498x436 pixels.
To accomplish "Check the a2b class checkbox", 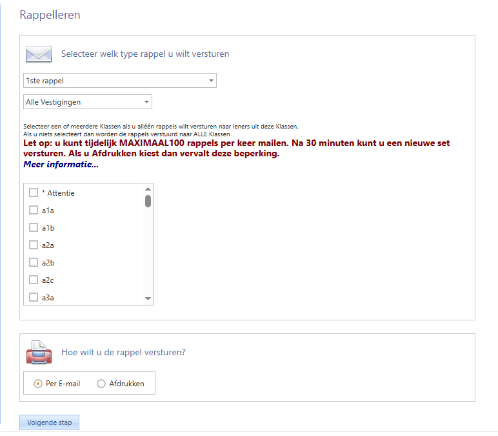I will point(34,262).
